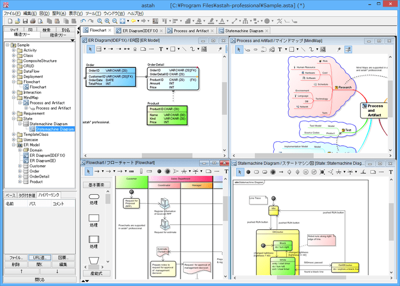Image resolution: width=400 pixels, height=286 pixels.
Task: Switch to the Process and Artifact tab
Action: [x=191, y=31]
